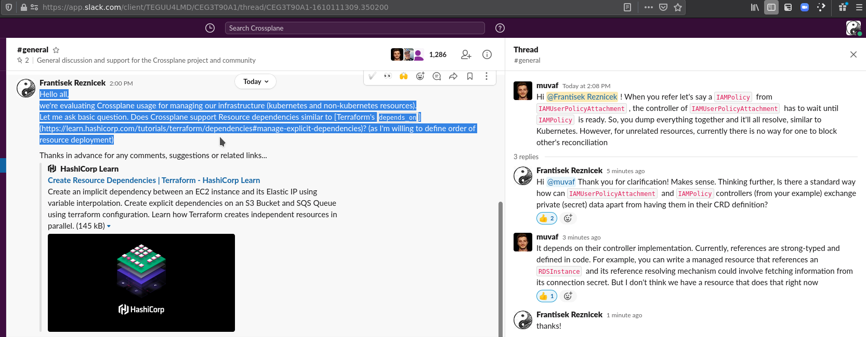Open pinned items count in #general header
The image size is (866, 337).
point(23,60)
